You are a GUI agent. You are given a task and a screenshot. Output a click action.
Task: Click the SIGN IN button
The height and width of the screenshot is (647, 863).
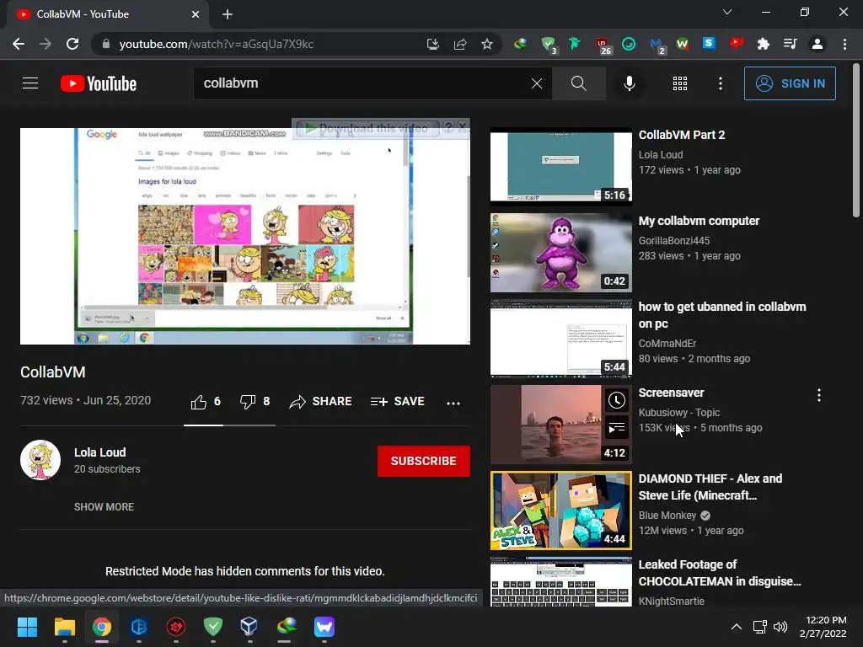pyautogui.click(x=789, y=83)
